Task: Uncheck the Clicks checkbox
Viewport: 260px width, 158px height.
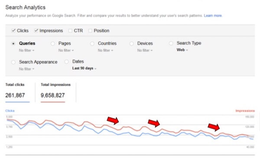Action: coord(13,31)
